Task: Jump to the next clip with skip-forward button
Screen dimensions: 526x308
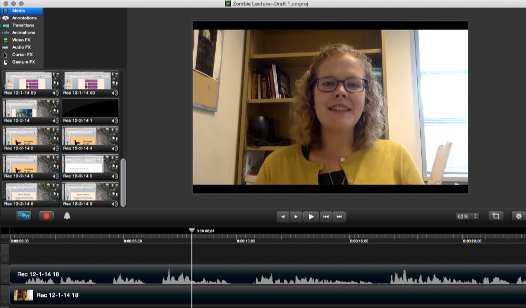Action: tap(339, 217)
